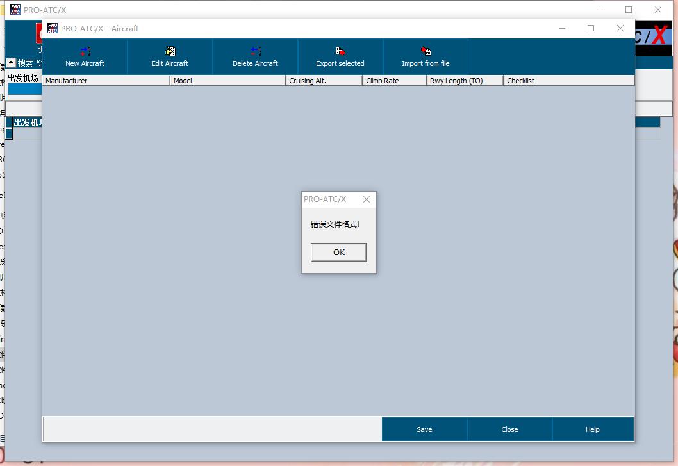Click the Export selected toolbar icon
Image resolution: width=678 pixels, height=466 pixels.
pyautogui.click(x=340, y=51)
